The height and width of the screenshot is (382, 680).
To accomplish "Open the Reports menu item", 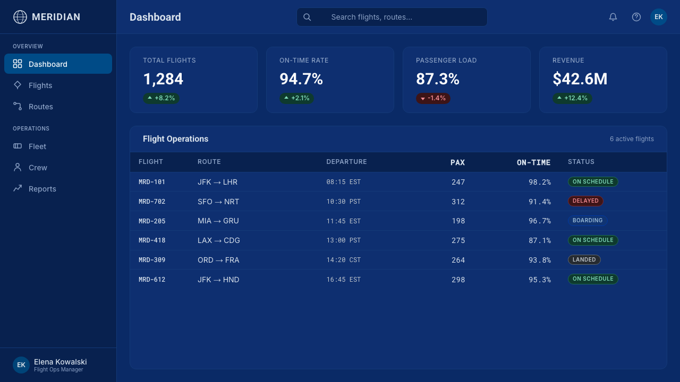I will pyautogui.click(x=58, y=188).
